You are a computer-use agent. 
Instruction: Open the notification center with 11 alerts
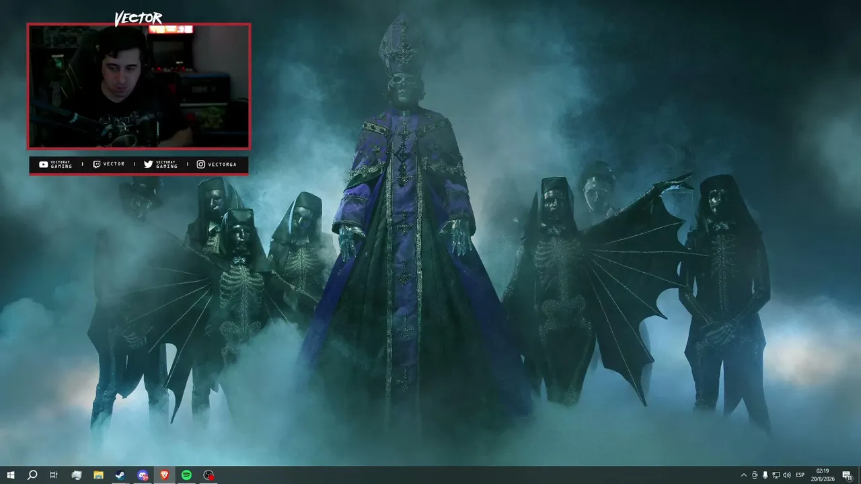pyautogui.click(x=847, y=475)
